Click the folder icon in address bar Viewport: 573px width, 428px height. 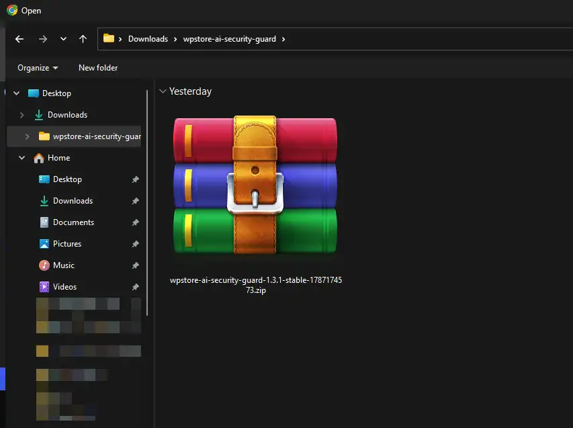(109, 38)
